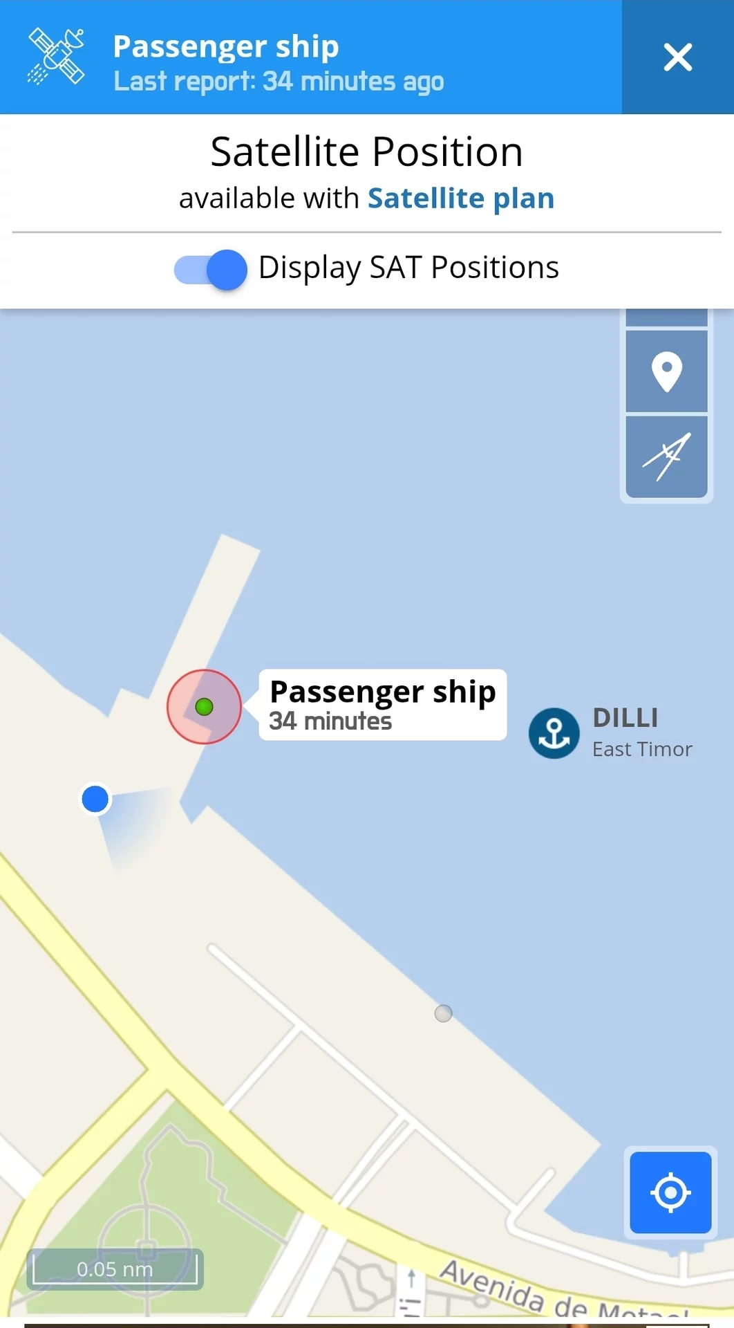Tap the DILLI port name label
734x1328 pixels.
click(x=625, y=718)
